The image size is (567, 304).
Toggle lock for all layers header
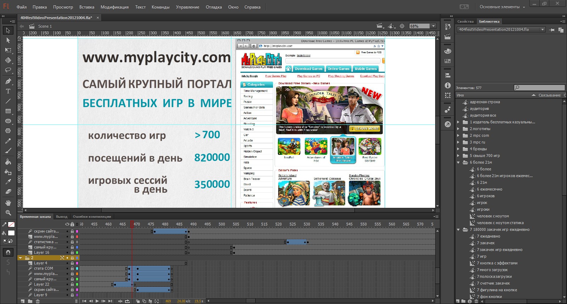(72, 224)
